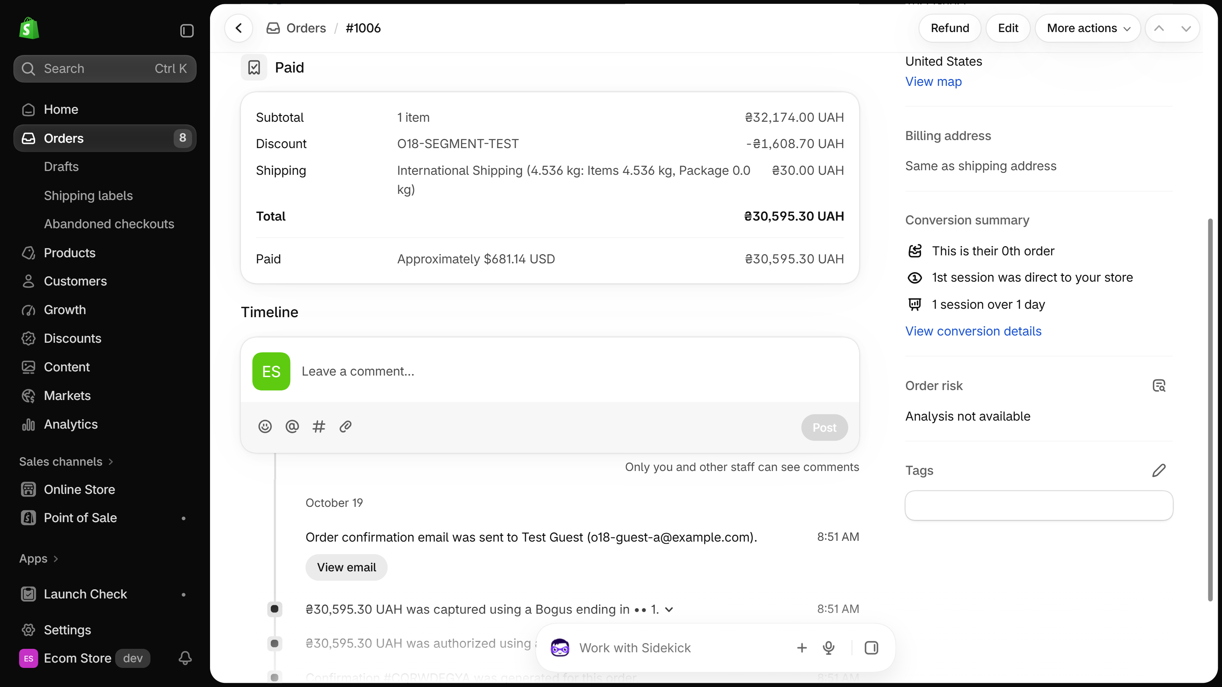Attach a file with paperclip icon
Image resolution: width=1222 pixels, height=687 pixels.
tap(345, 427)
